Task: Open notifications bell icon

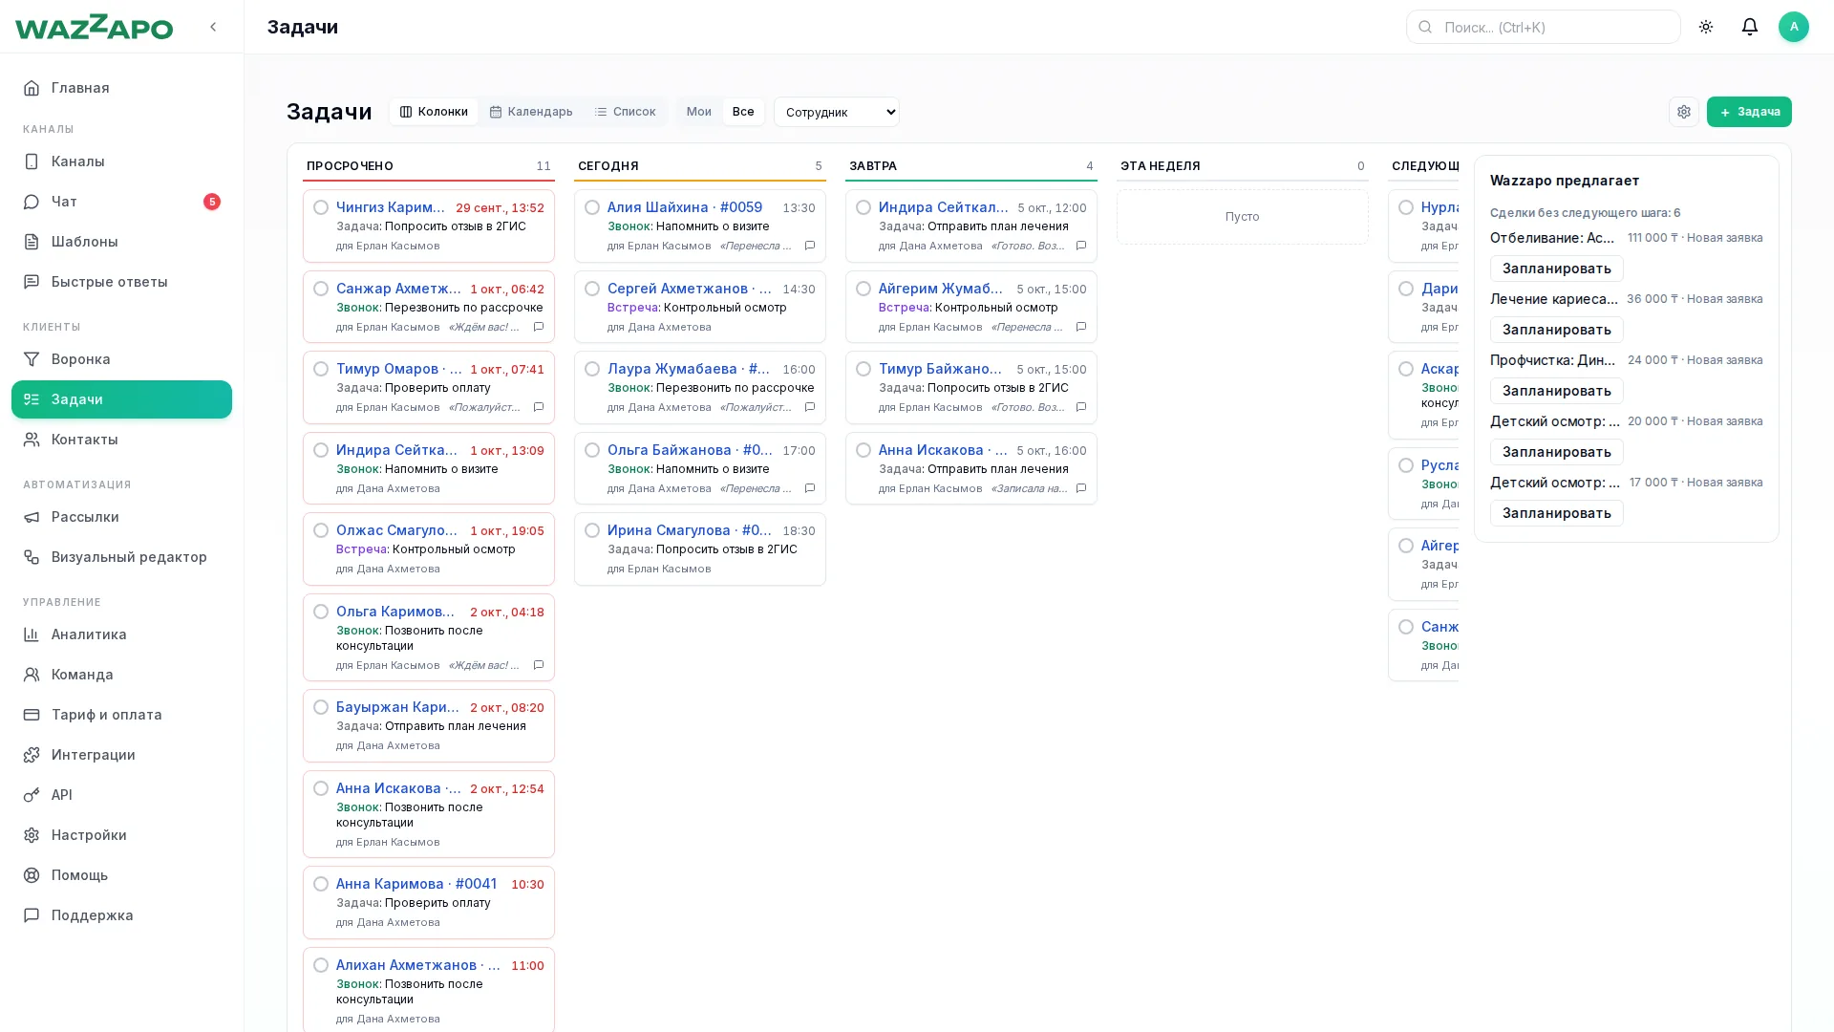Action: tap(1750, 27)
